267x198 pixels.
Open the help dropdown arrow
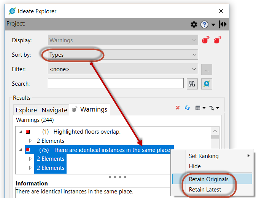pyautogui.click(x=213, y=25)
